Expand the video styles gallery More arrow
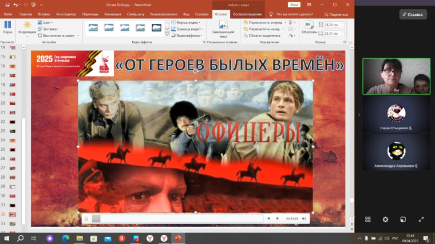This screenshot has height=244, width=435. click(167, 35)
